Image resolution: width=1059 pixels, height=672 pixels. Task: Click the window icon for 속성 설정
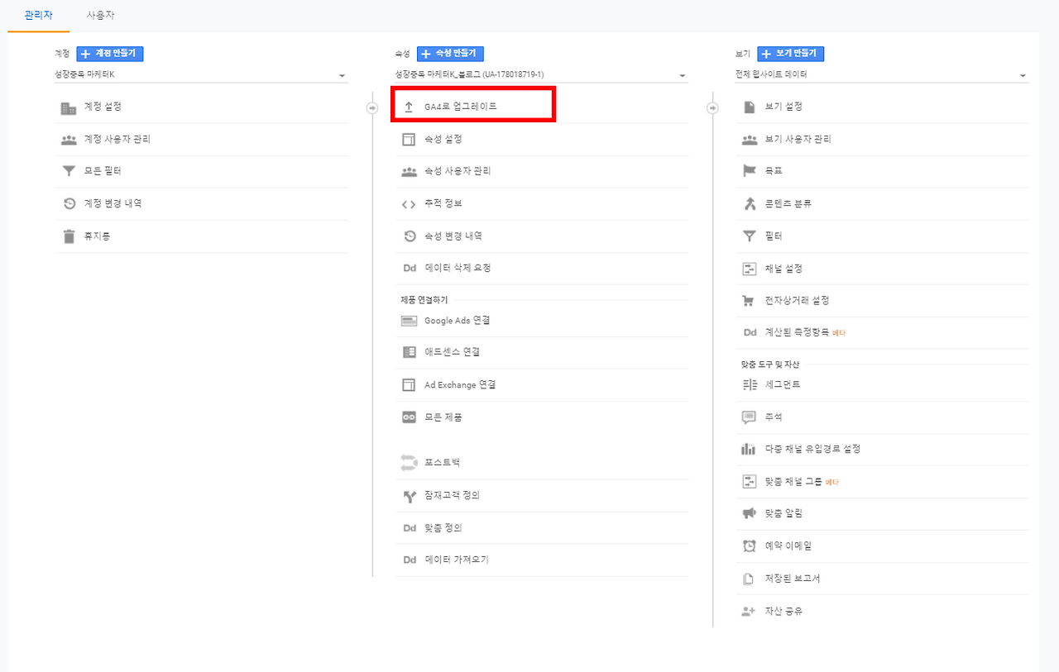(409, 139)
